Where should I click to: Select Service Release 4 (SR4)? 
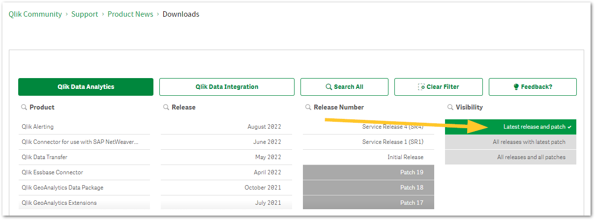(368, 127)
